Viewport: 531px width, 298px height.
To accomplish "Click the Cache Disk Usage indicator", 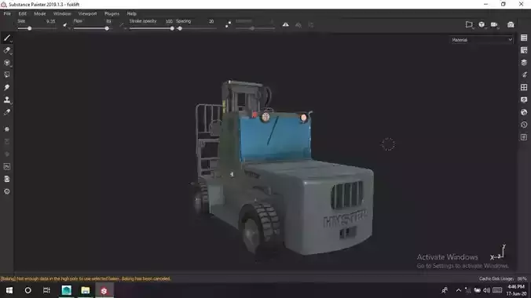I will [x=503, y=278].
